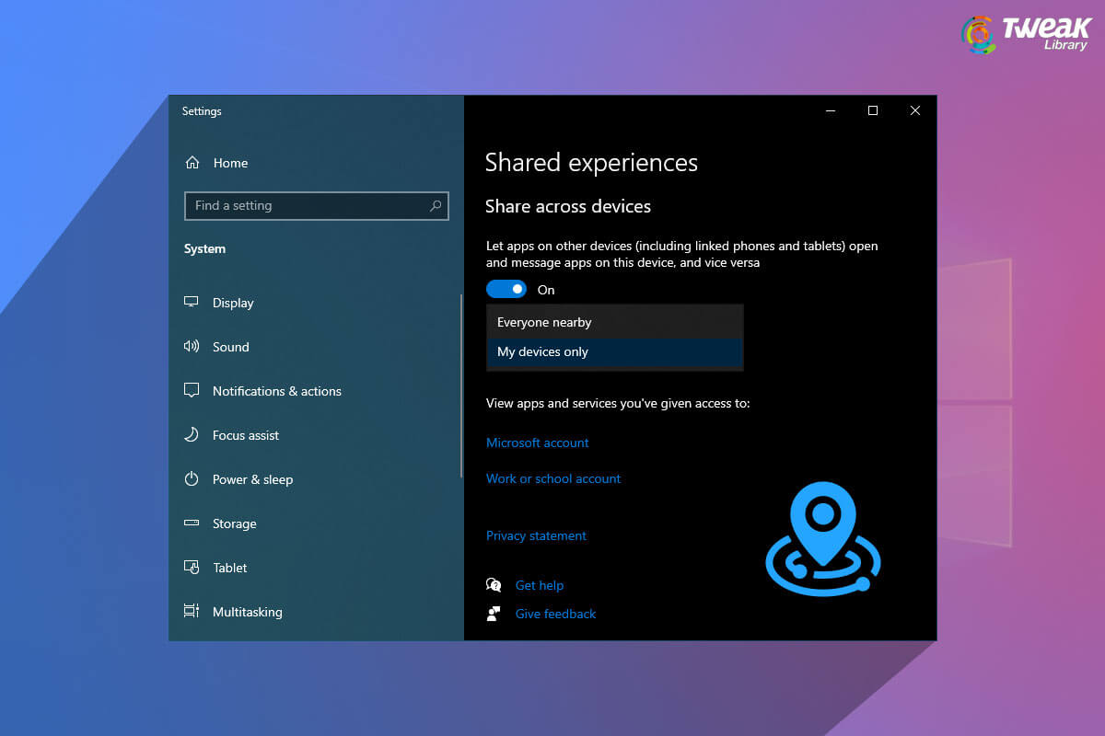View the Privacy statement
1105x736 pixels.
pos(536,535)
